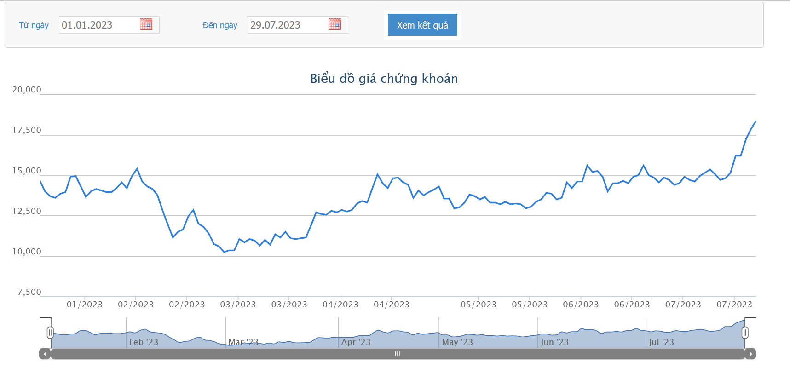Select Mar '23 in the navigator timeline
This screenshot has height=368, width=790.
(243, 342)
